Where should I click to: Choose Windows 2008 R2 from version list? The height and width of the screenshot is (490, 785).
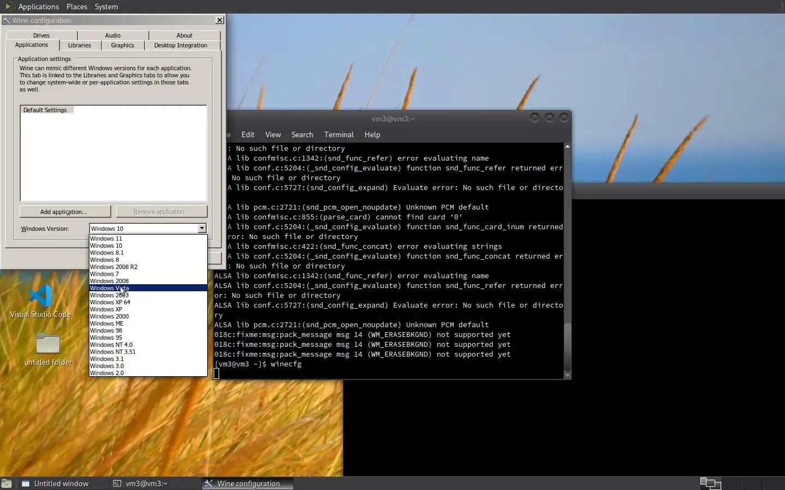[x=148, y=267]
